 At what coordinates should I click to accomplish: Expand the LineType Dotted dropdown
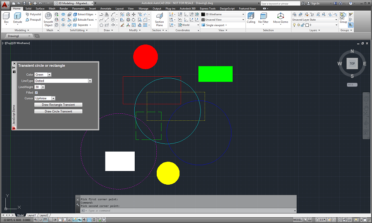(63, 81)
